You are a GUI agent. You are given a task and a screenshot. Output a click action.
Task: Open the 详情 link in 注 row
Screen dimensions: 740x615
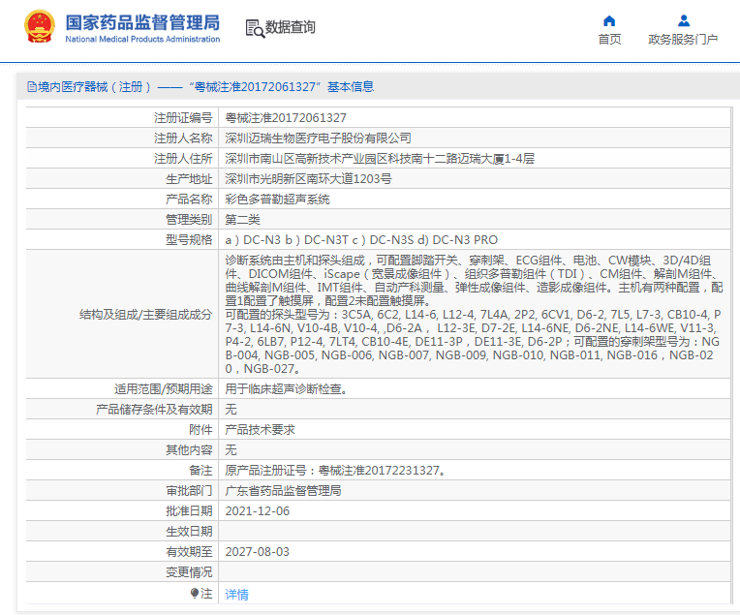(x=236, y=594)
